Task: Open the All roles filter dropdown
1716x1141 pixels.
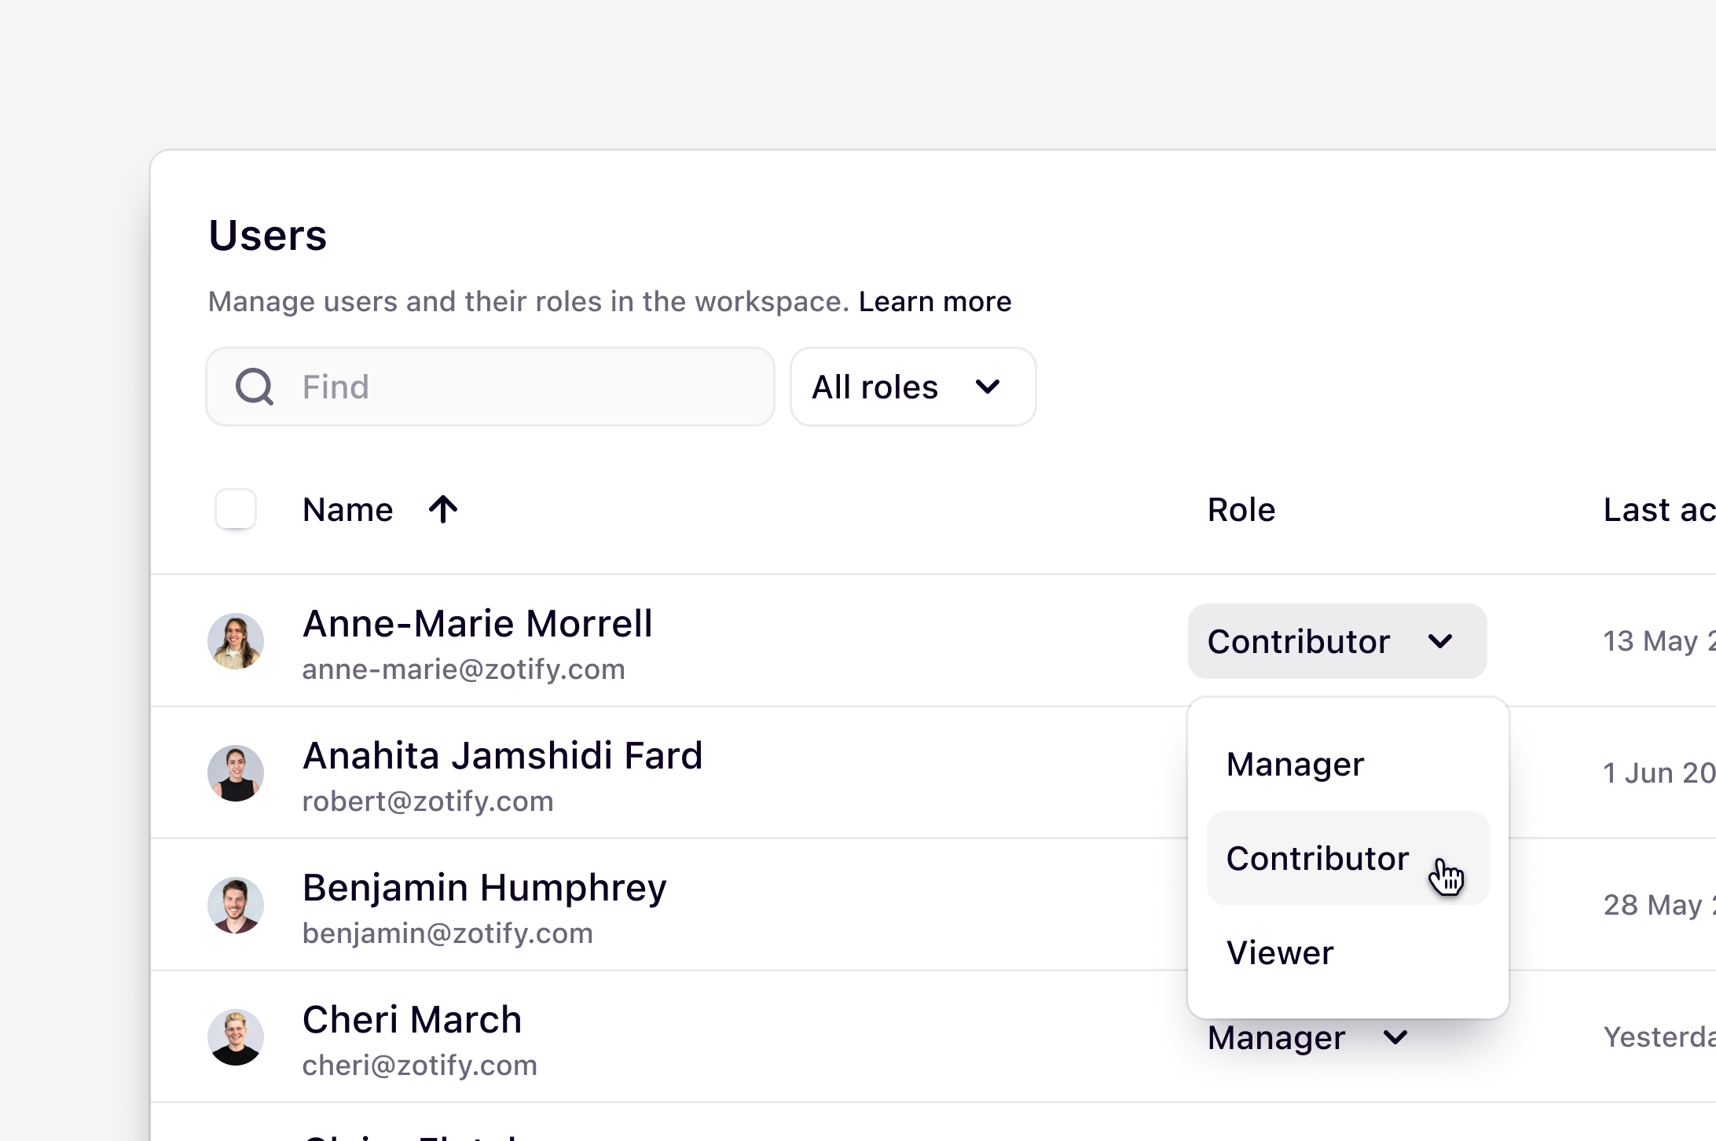Action: tap(913, 387)
